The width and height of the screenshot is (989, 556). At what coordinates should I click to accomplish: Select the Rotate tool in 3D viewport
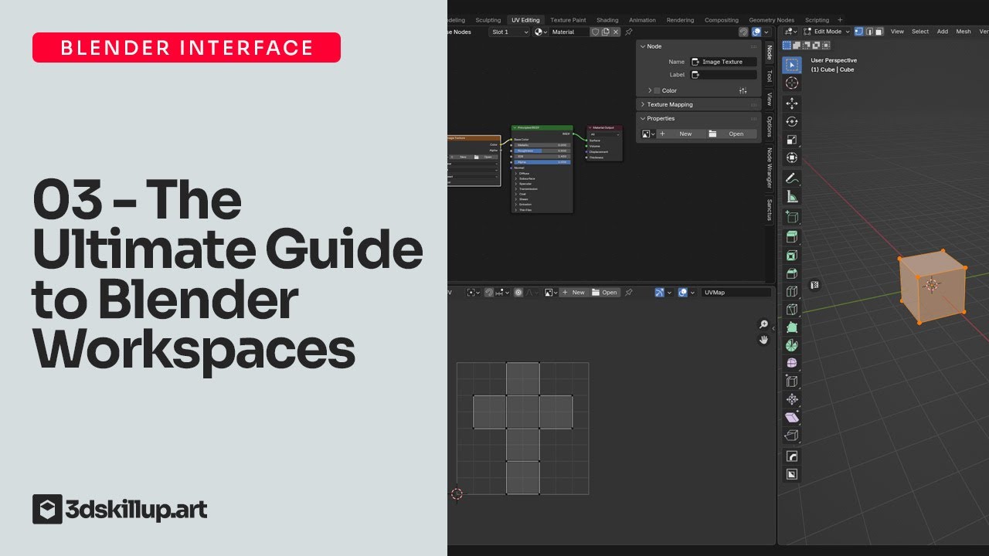pyautogui.click(x=791, y=121)
